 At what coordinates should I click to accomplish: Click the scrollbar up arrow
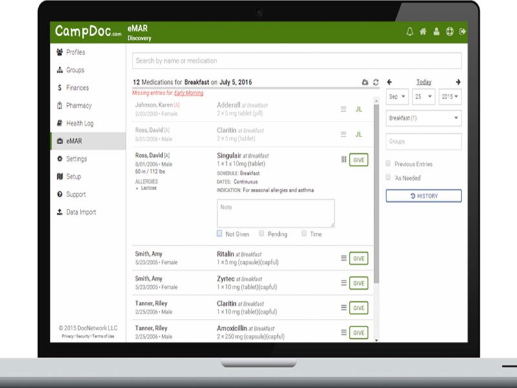click(377, 100)
